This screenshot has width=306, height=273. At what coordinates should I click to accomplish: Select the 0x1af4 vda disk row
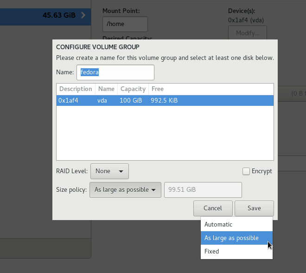click(x=165, y=100)
